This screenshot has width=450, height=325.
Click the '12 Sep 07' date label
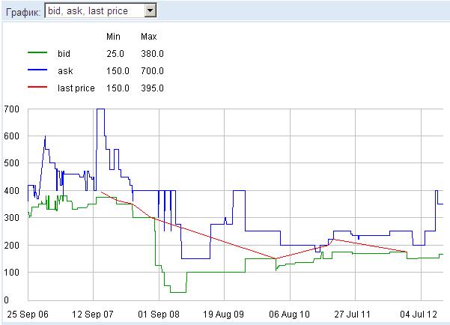pos(93,314)
